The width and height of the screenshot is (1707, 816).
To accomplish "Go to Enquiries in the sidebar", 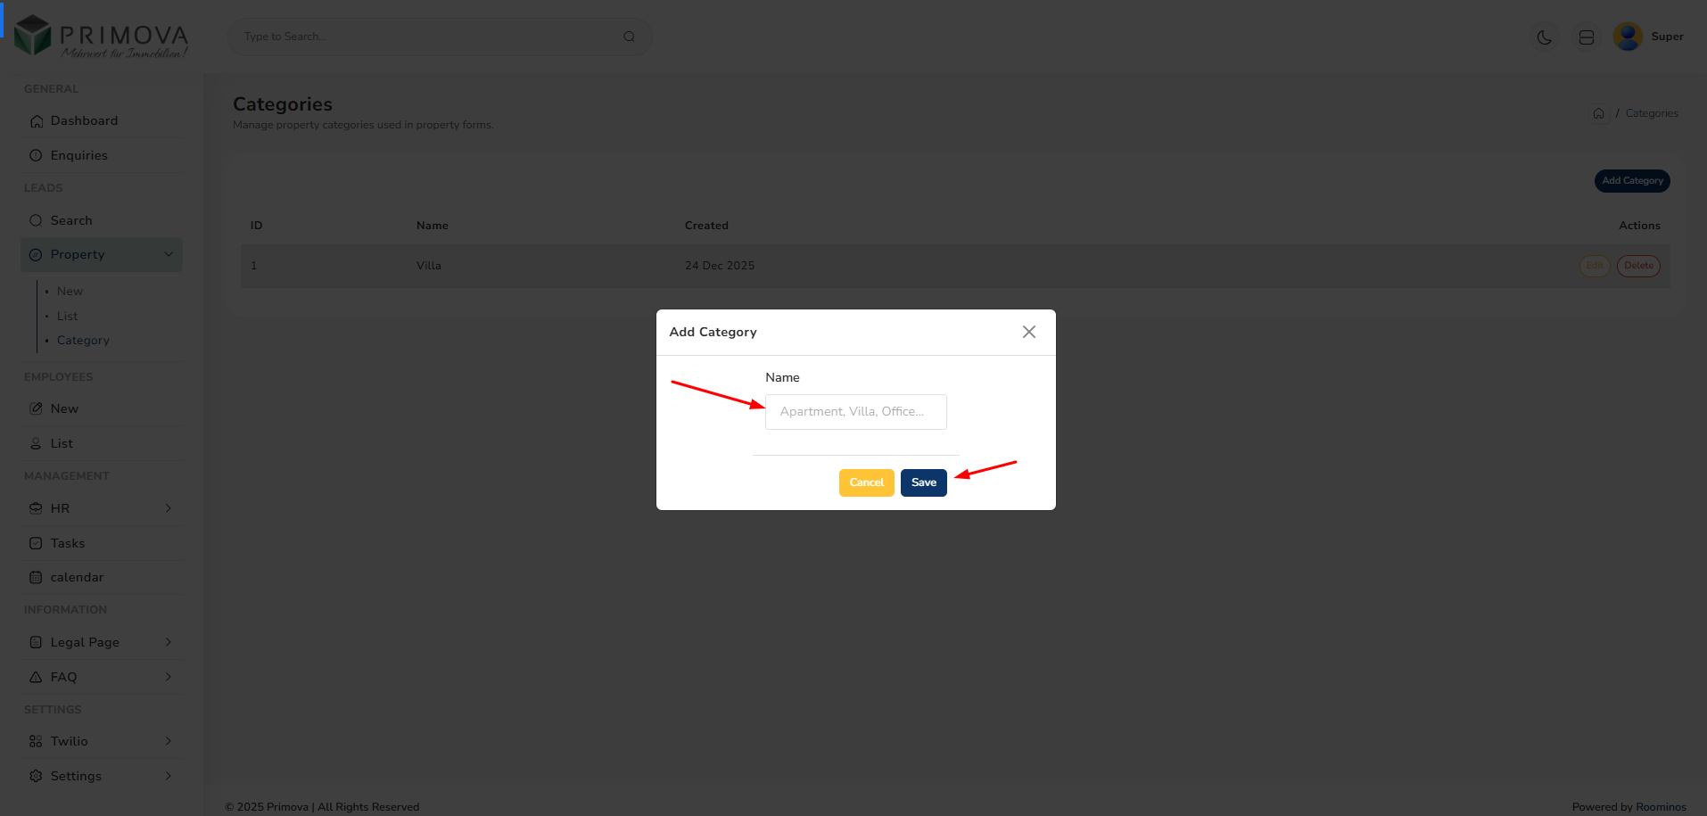I will pyautogui.click(x=78, y=155).
